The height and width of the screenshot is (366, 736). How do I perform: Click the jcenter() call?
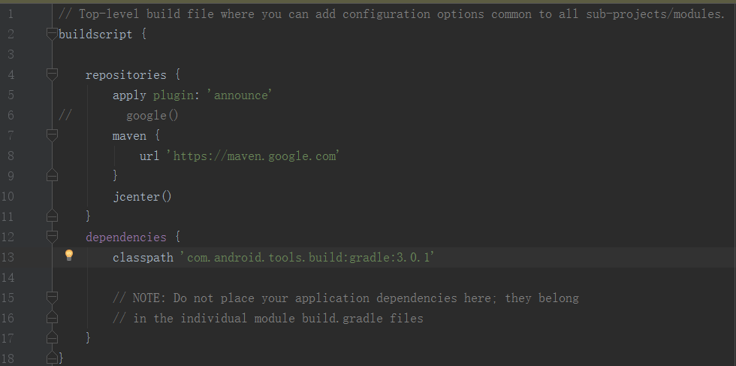click(x=142, y=196)
